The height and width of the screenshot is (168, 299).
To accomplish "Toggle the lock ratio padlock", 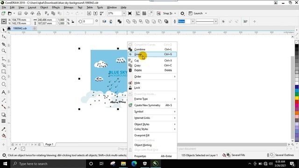I will [73, 21].
